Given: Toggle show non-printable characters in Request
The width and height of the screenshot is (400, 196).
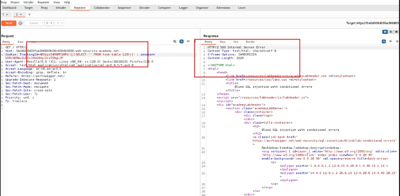Looking at the screenshot, I should click(175, 41).
